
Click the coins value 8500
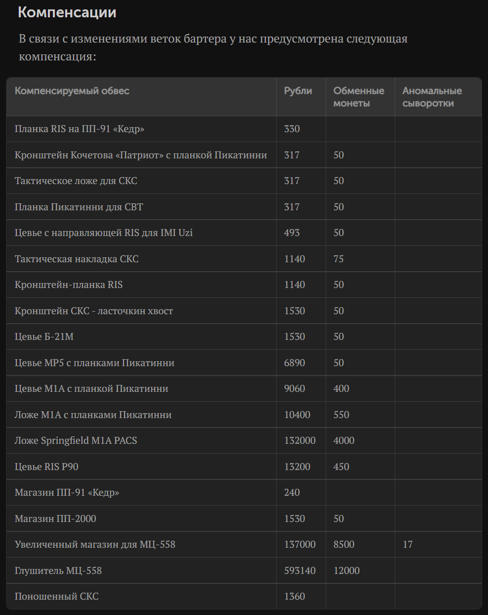click(344, 545)
